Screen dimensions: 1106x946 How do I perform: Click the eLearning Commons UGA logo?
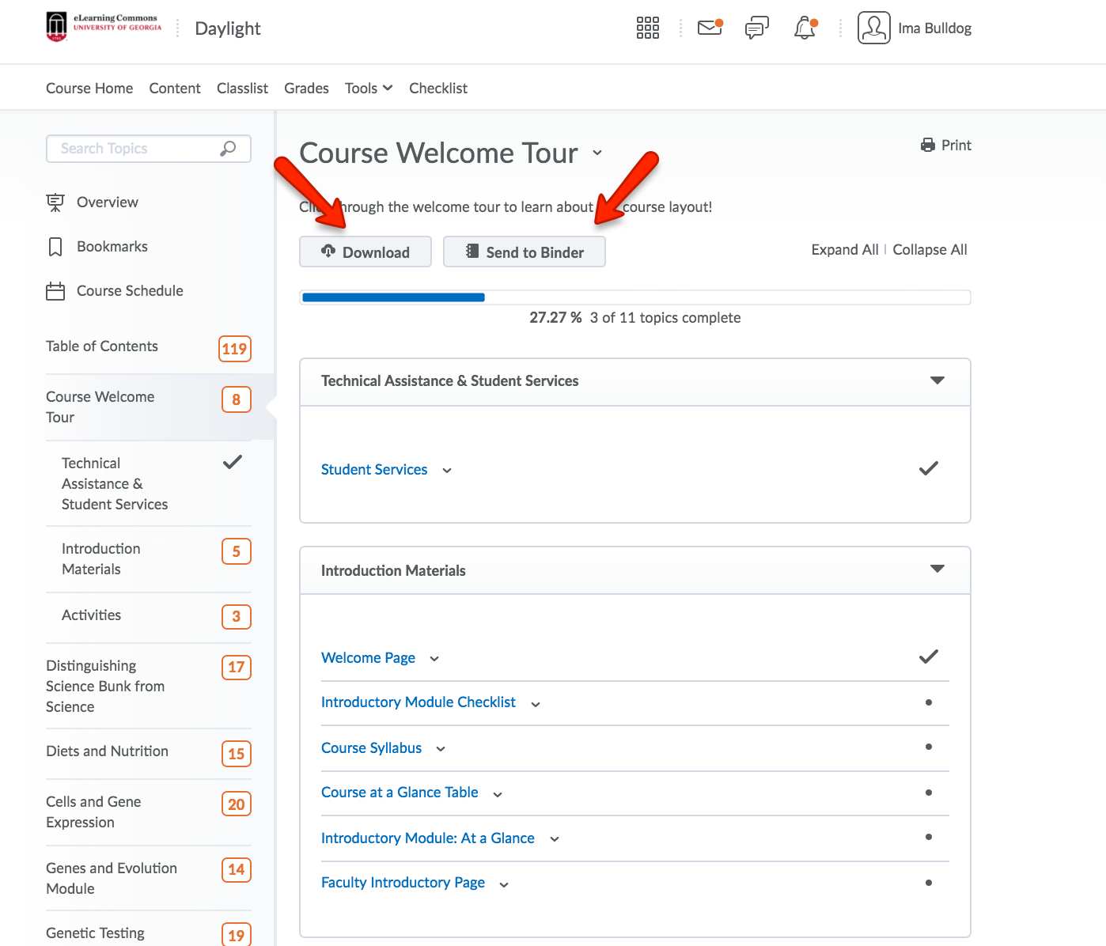point(104,25)
